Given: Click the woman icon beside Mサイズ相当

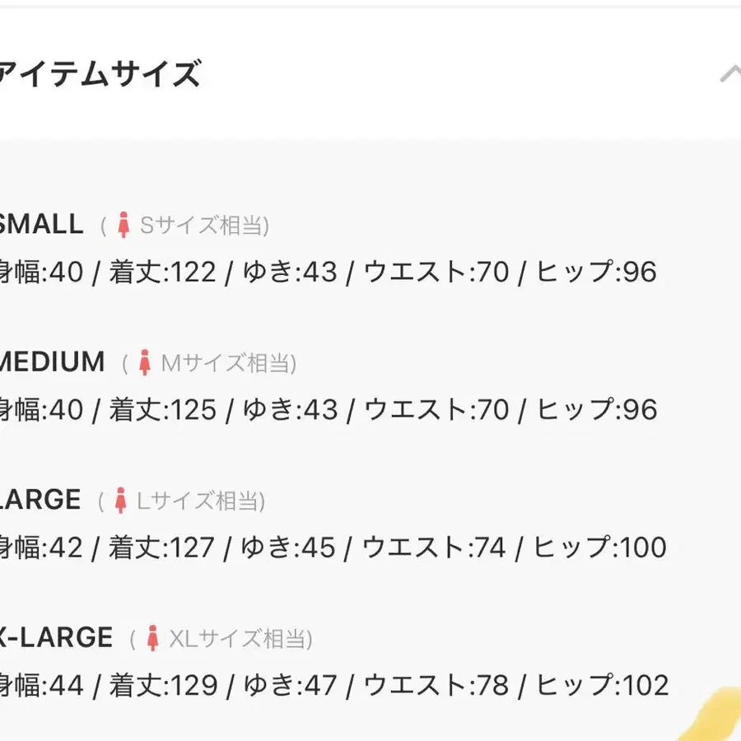Looking at the screenshot, I should coord(145,362).
